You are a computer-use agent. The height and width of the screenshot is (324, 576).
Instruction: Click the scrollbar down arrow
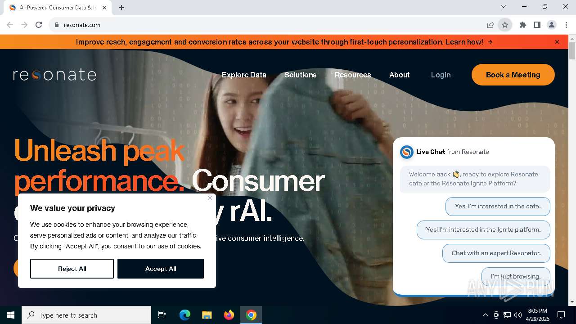(572, 302)
